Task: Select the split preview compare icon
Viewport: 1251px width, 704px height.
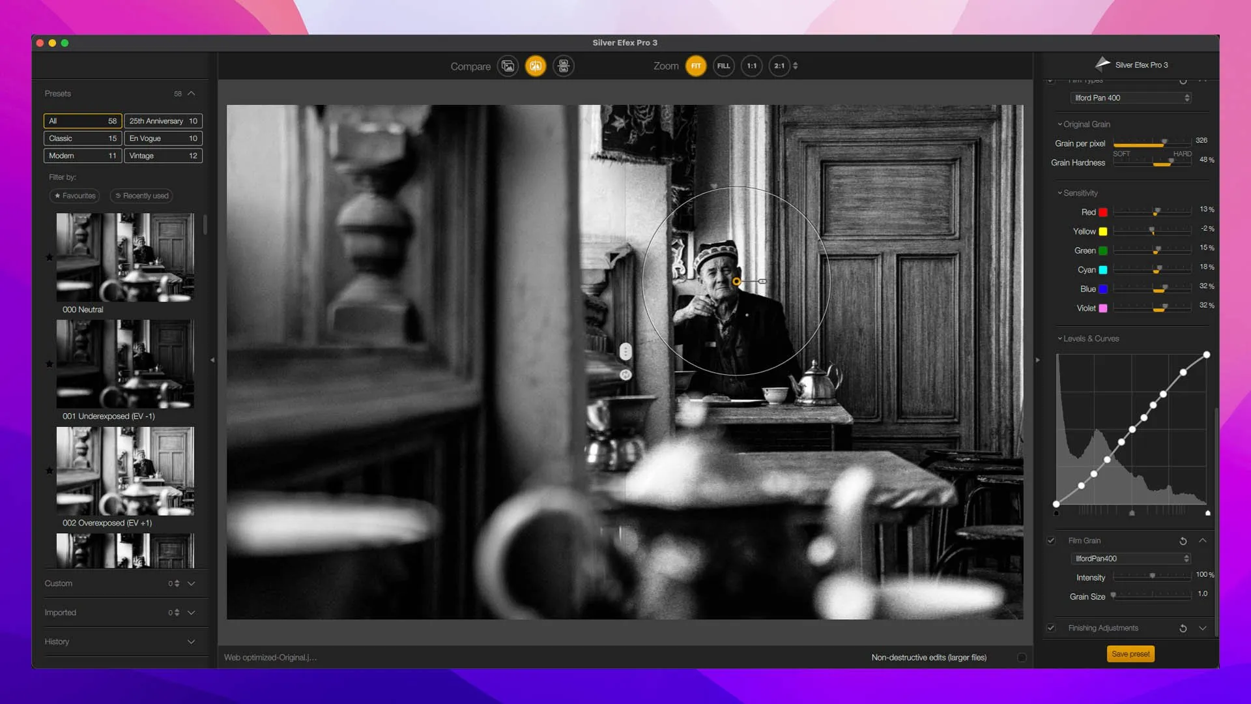Action: pyautogui.click(x=536, y=66)
